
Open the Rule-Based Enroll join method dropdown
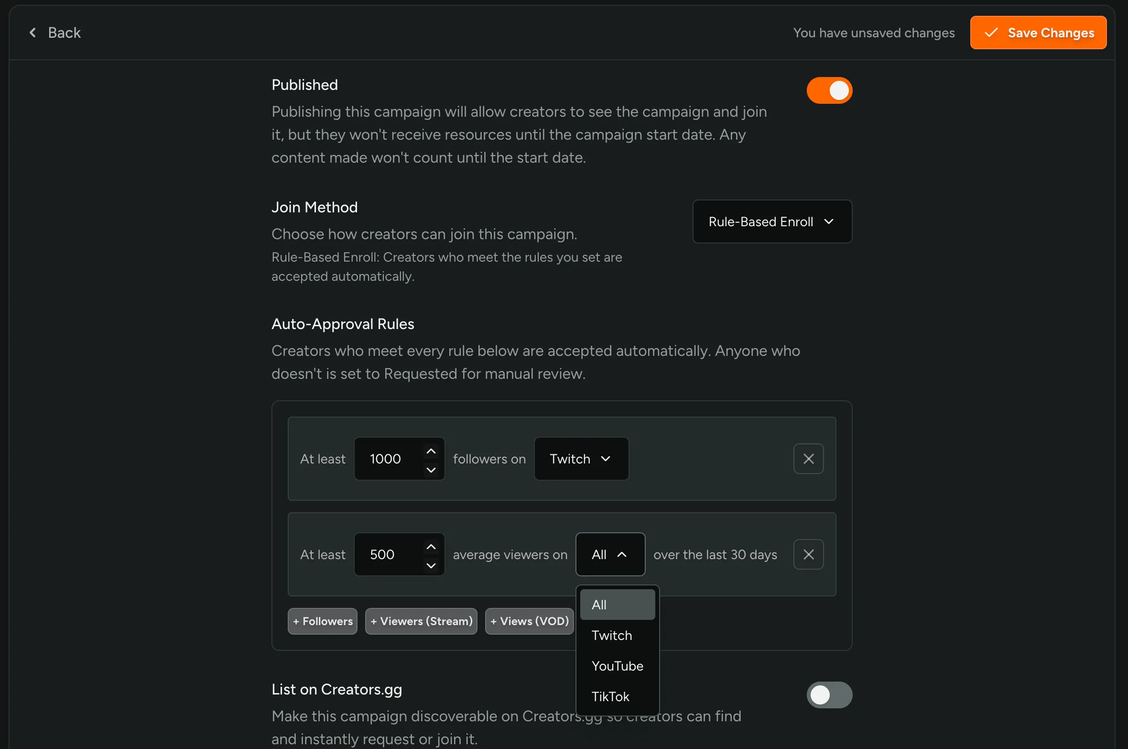[x=772, y=221]
